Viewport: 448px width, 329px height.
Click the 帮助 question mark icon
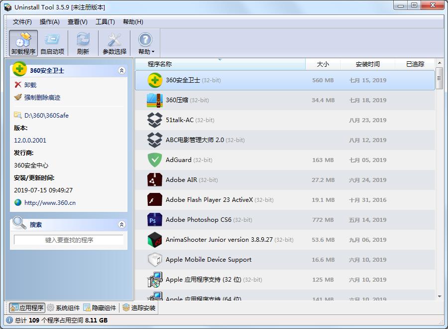[145, 39]
